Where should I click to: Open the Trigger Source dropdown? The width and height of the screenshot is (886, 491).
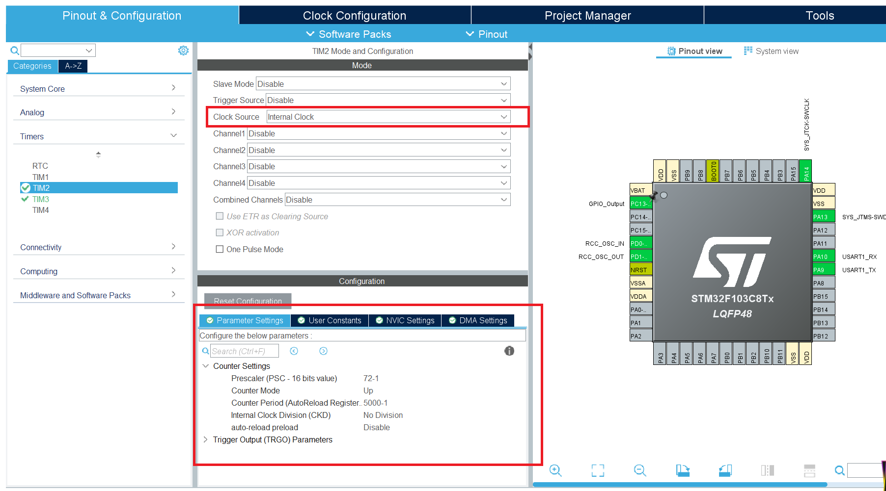click(x=388, y=100)
